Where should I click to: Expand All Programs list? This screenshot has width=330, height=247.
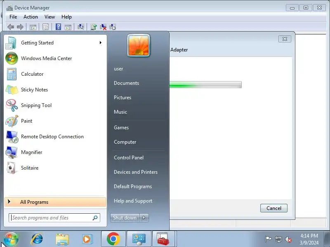55,202
